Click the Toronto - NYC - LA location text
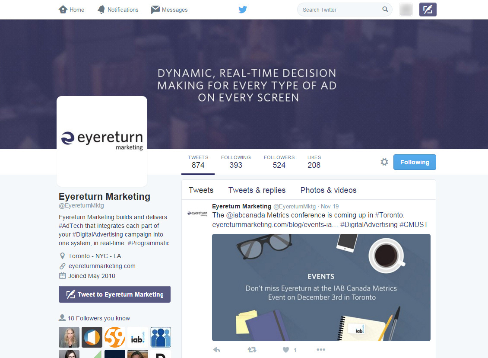 click(95, 256)
